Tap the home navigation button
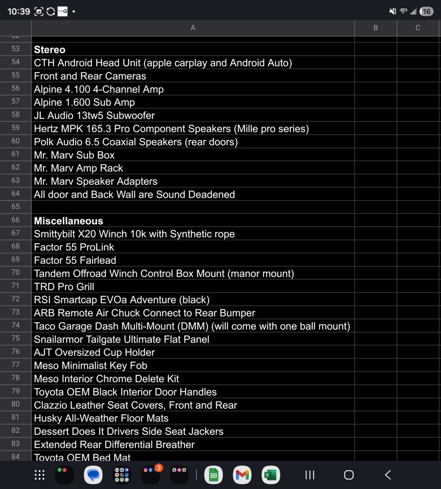Image resolution: width=441 pixels, height=489 pixels. [349, 475]
